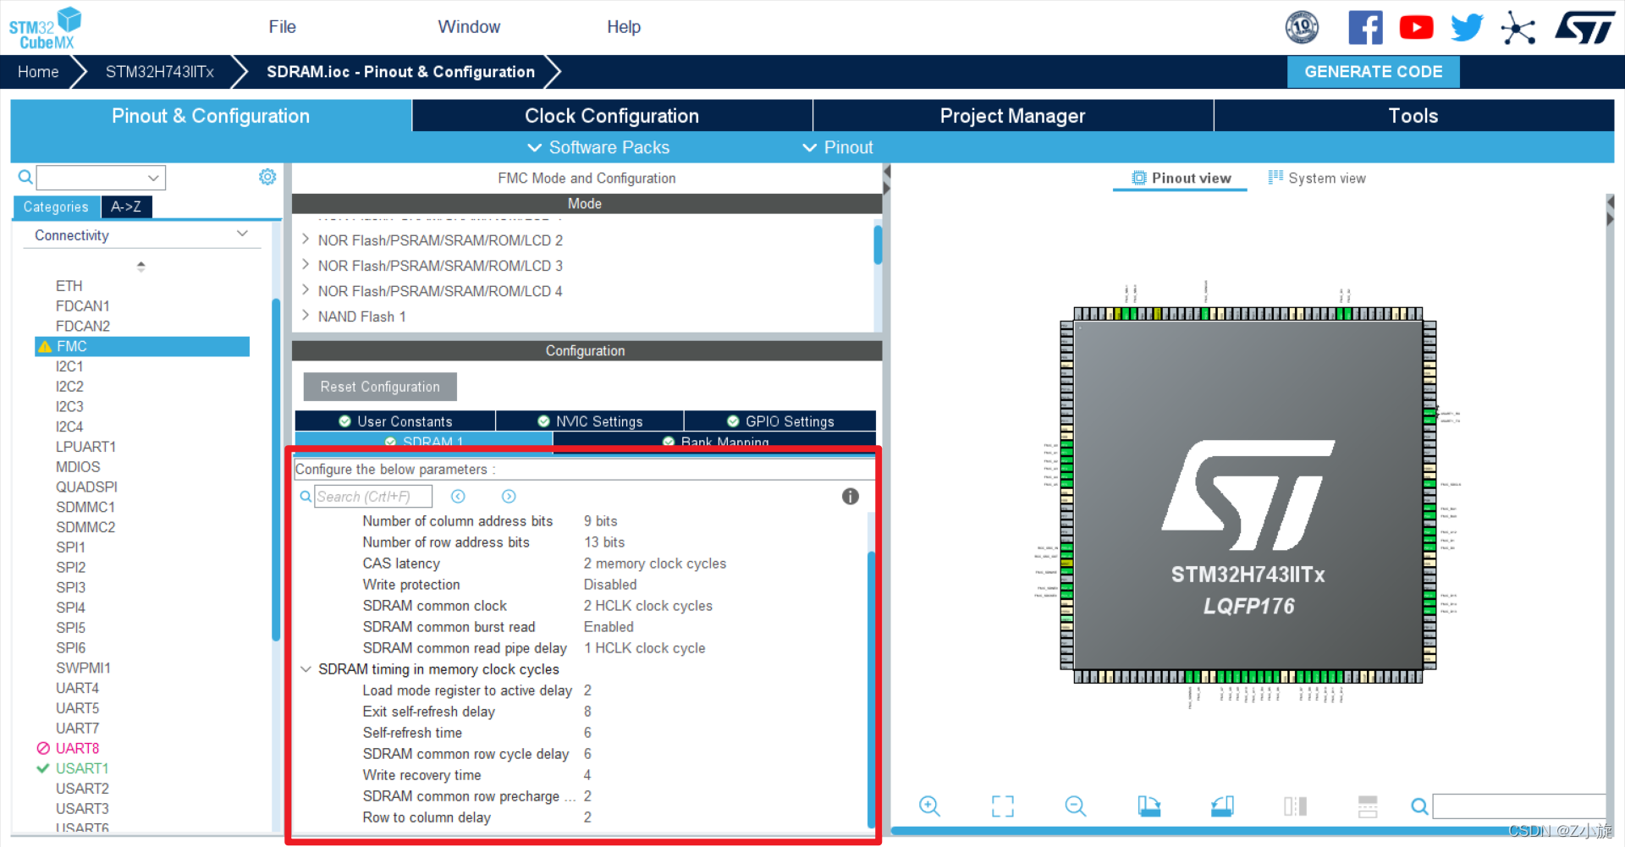
Task: Open the NVIC Settings tab
Action: click(x=590, y=421)
